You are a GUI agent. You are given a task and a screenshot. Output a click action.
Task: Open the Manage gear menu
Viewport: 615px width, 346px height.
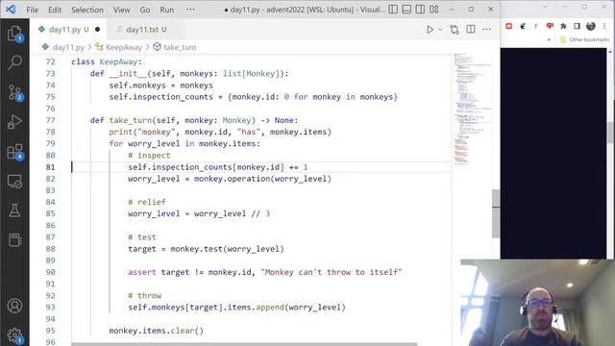click(15, 335)
